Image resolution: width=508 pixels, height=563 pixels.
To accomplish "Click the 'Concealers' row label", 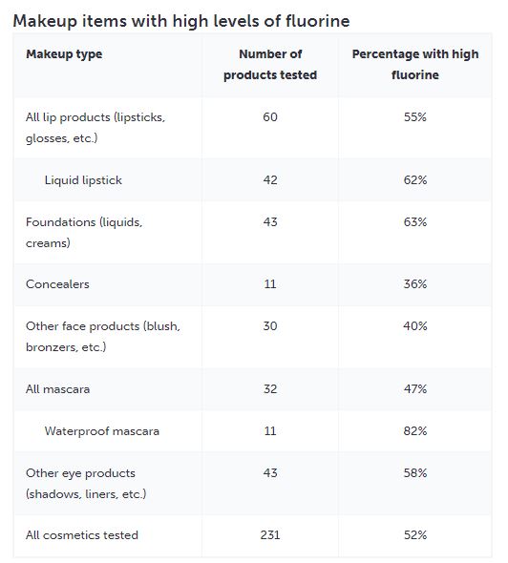I will tap(57, 284).
